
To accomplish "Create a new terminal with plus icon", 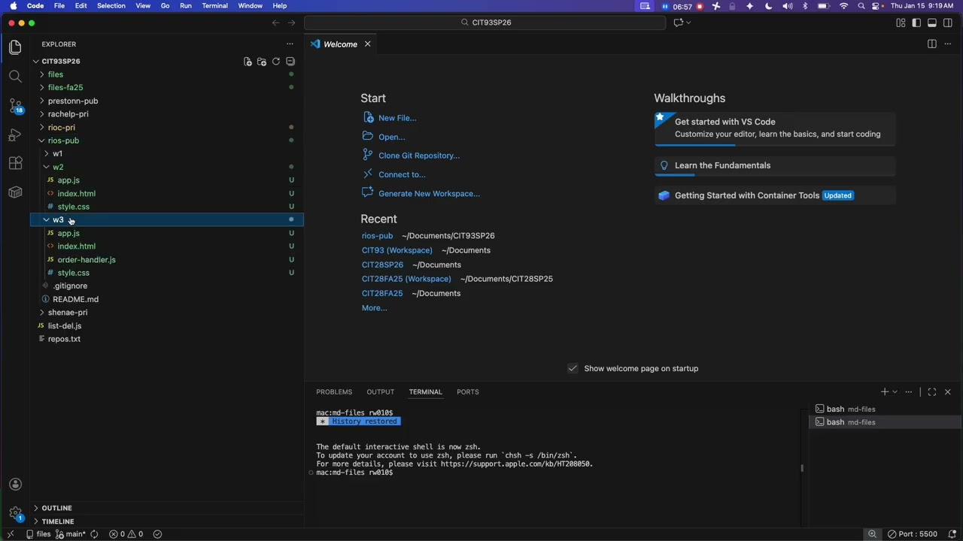I will tap(885, 392).
